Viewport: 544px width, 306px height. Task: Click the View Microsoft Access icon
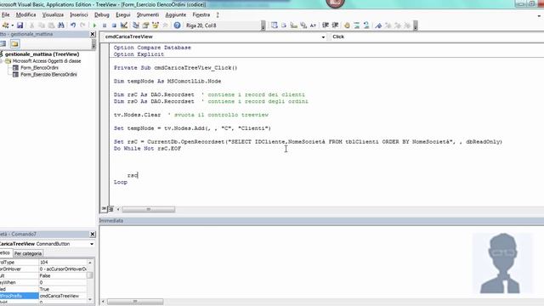pos(5,25)
